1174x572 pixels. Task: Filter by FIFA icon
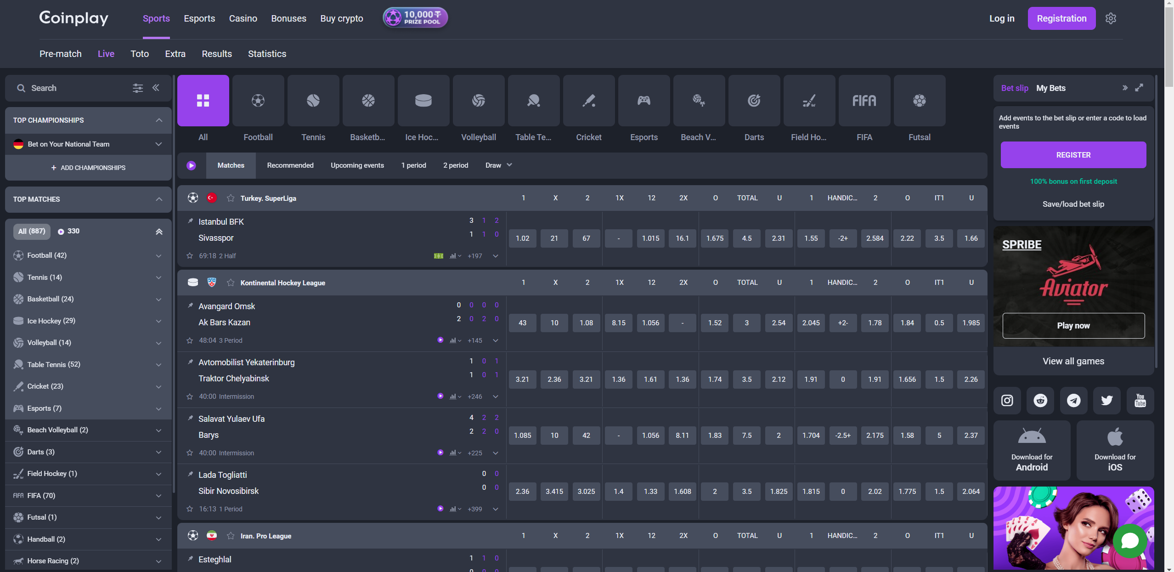(864, 101)
